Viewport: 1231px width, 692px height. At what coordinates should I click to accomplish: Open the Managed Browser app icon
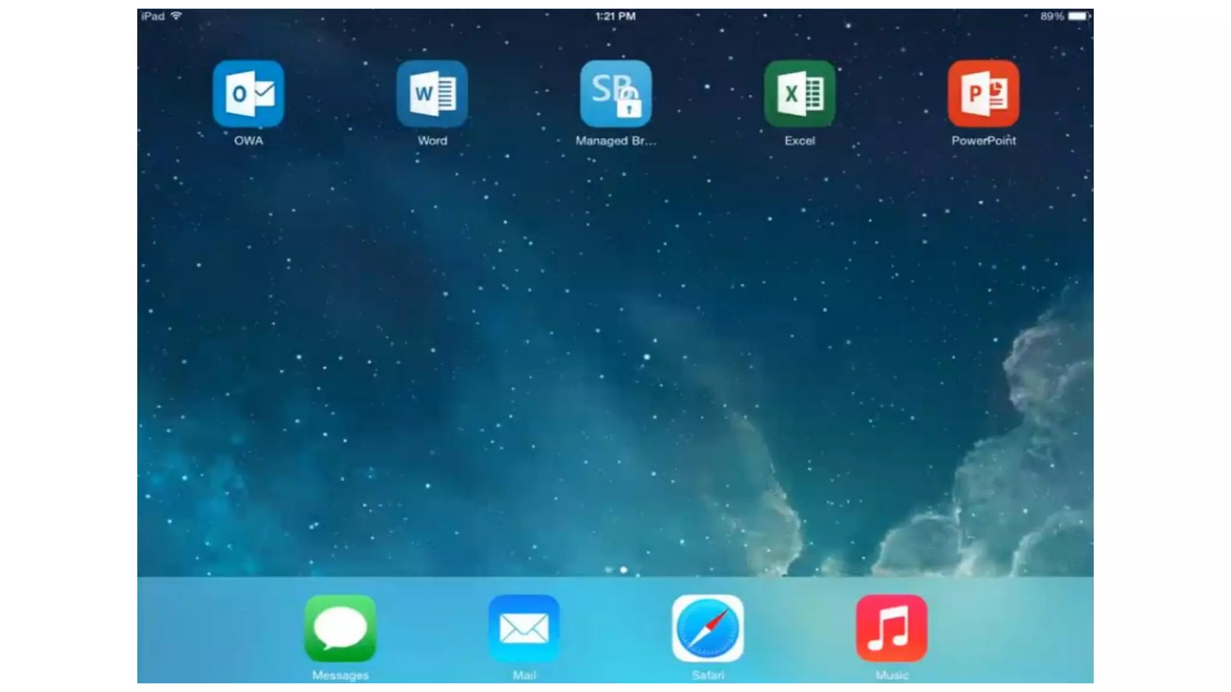pyautogui.click(x=615, y=94)
